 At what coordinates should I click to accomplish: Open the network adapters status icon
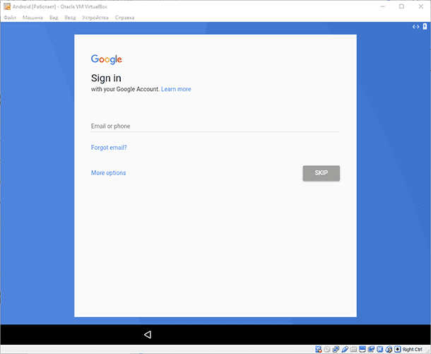pyautogui.click(x=336, y=349)
